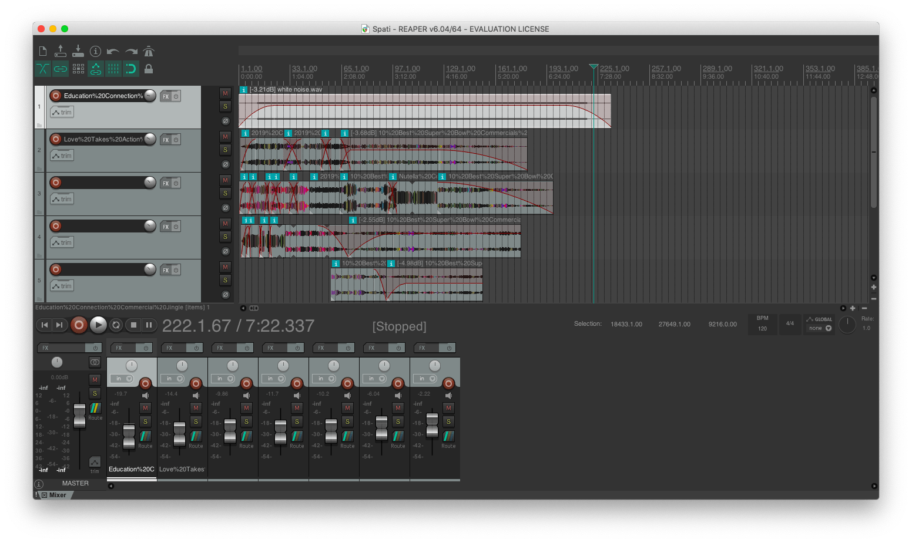The height and width of the screenshot is (543, 912).
Task: Toggle Item Grouping chain-link icon
Action: tap(61, 69)
